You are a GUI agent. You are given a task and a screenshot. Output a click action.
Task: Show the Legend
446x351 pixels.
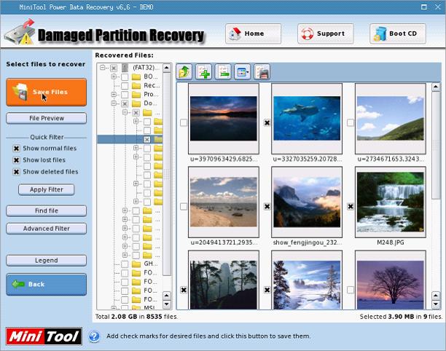point(47,260)
